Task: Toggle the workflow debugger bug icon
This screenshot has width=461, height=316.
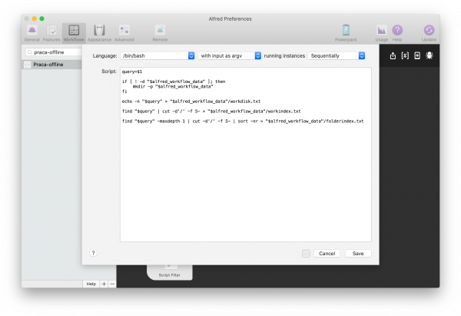Action: pyautogui.click(x=429, y=55)
